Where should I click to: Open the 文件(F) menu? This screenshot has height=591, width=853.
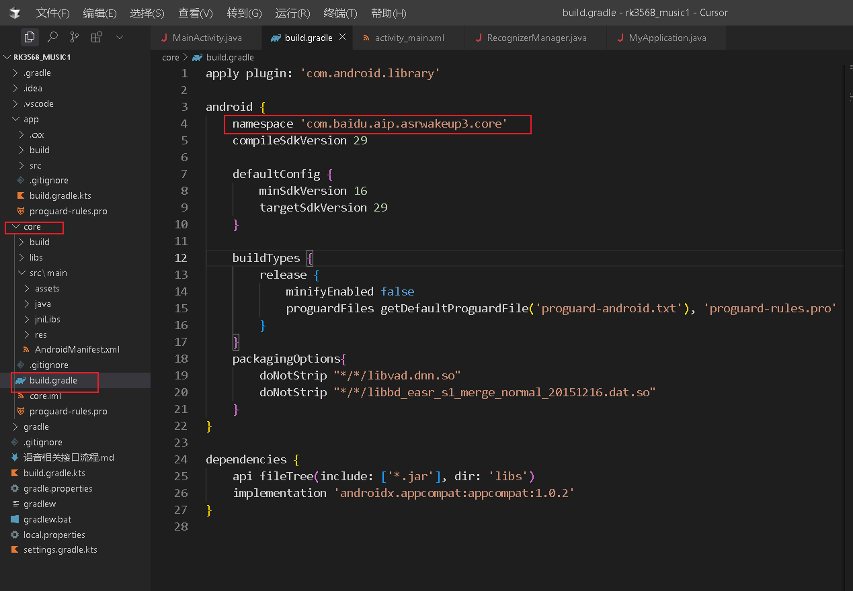[52, 13]
